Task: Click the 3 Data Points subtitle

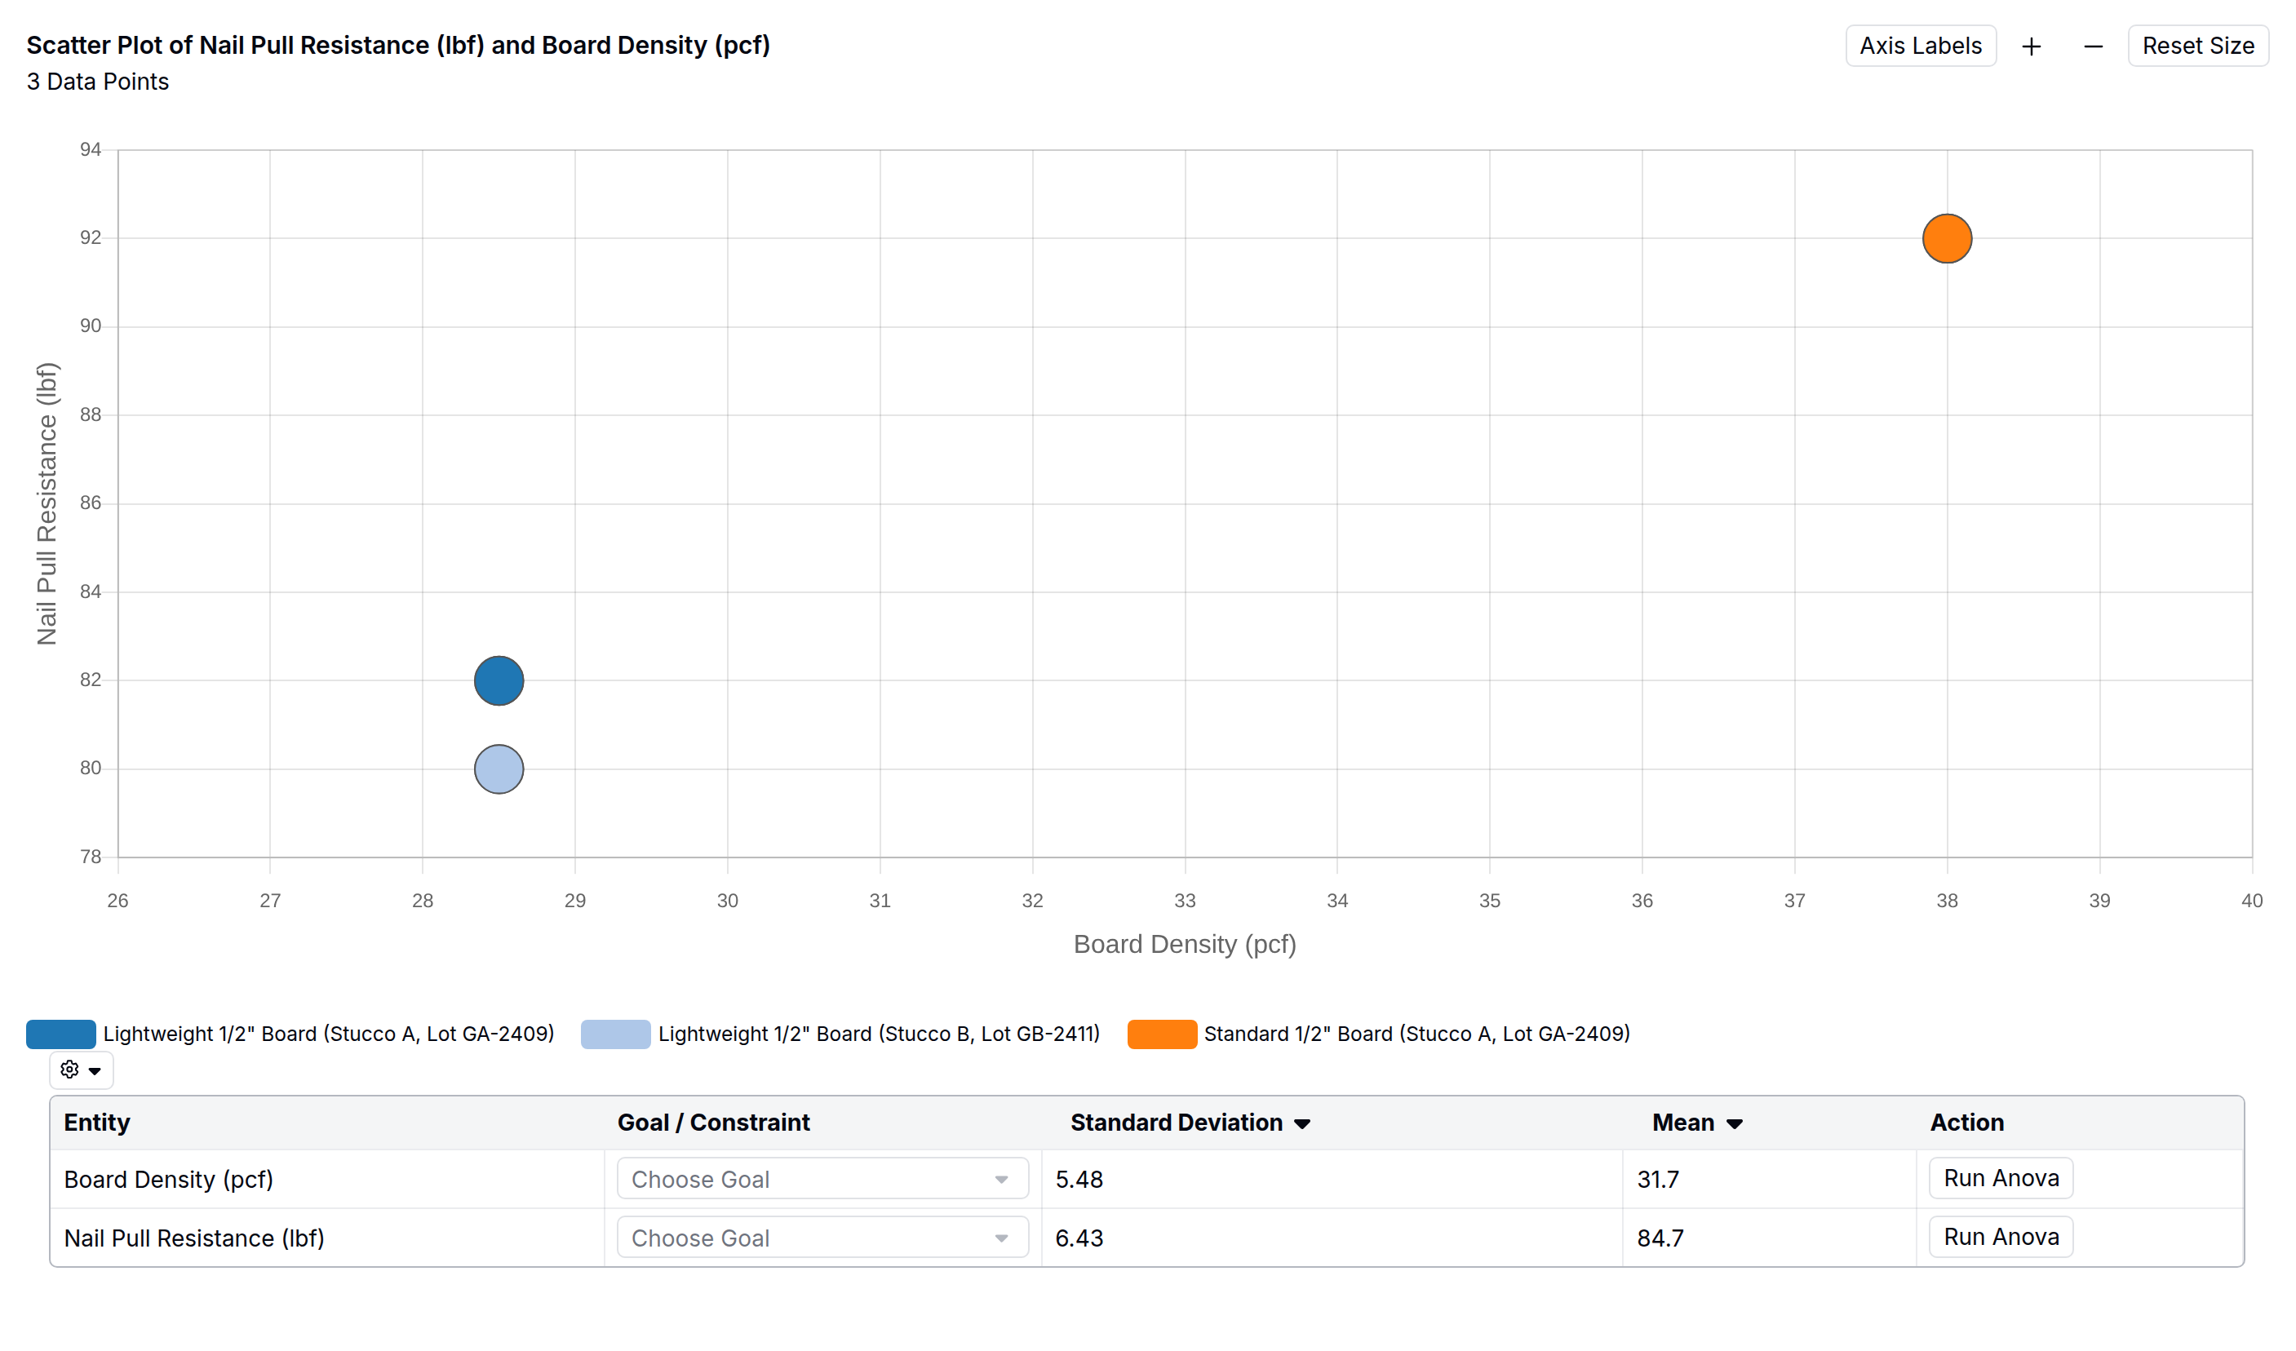Action: tap(97, 82)
